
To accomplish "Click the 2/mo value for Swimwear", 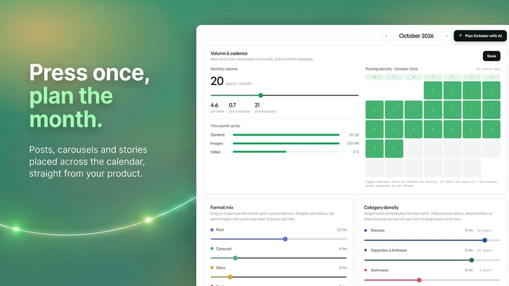I will pyautogui.click(x=469, y=269).
